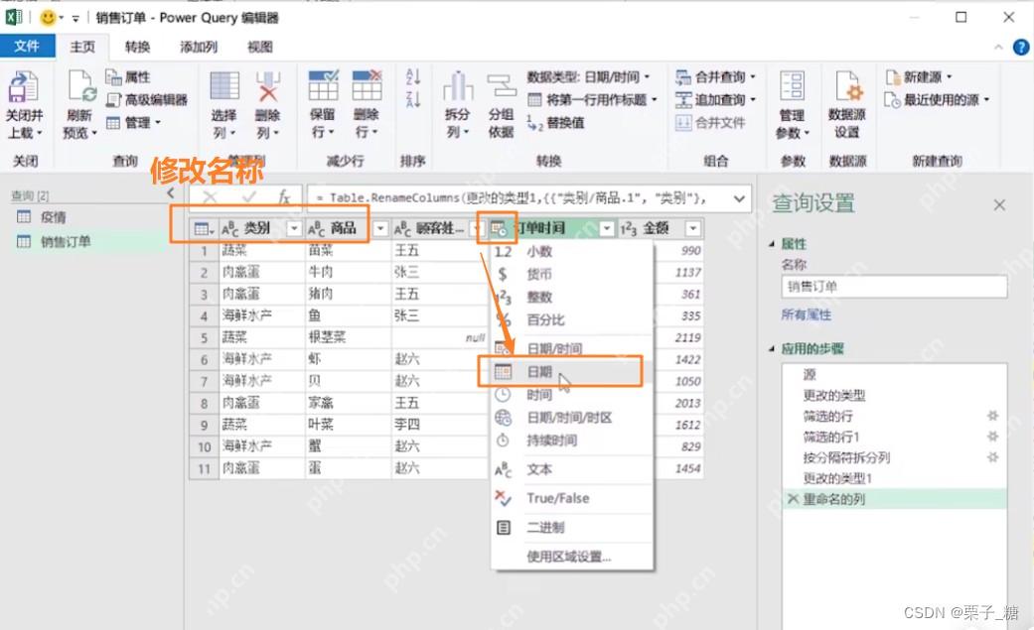Open the Recent Sources (最近使用的源) dropdown

[x=937, y=99]
